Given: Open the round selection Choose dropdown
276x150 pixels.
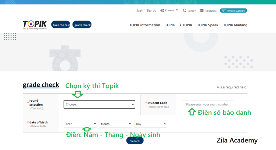Looking at the screenshot, I should (x=99, y=104).
